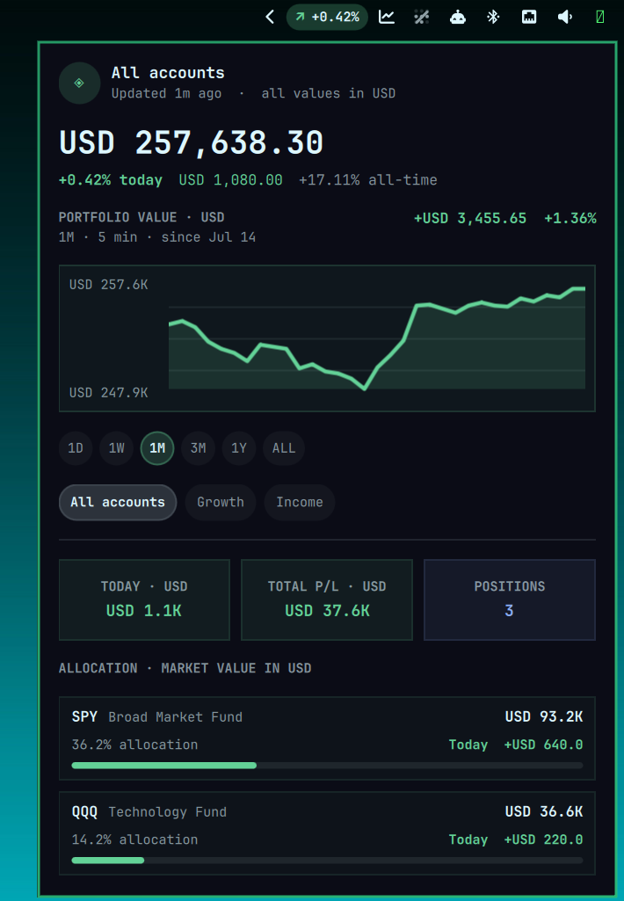The width and height of the screenshot is (624, 901).
Task: Select the 1Y time range
Action: tap(238, 448)
